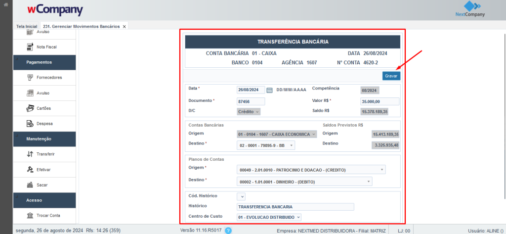Click the Valor R$ input field
The image size is (506, 234).
[380, 101]
